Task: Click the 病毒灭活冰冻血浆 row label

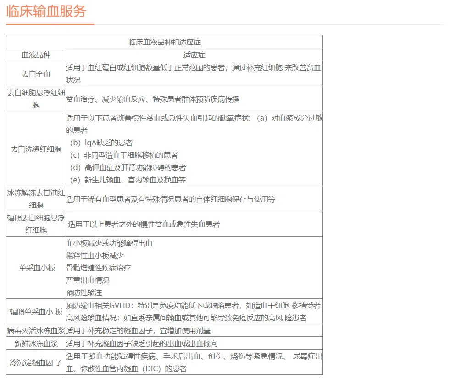Action: tap(36, 330)
